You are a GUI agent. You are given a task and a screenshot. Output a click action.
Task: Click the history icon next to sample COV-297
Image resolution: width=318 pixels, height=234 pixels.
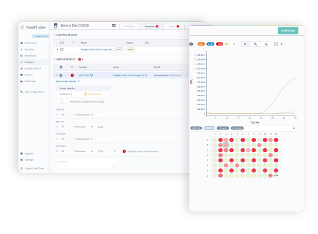click(x=92, y=75)
